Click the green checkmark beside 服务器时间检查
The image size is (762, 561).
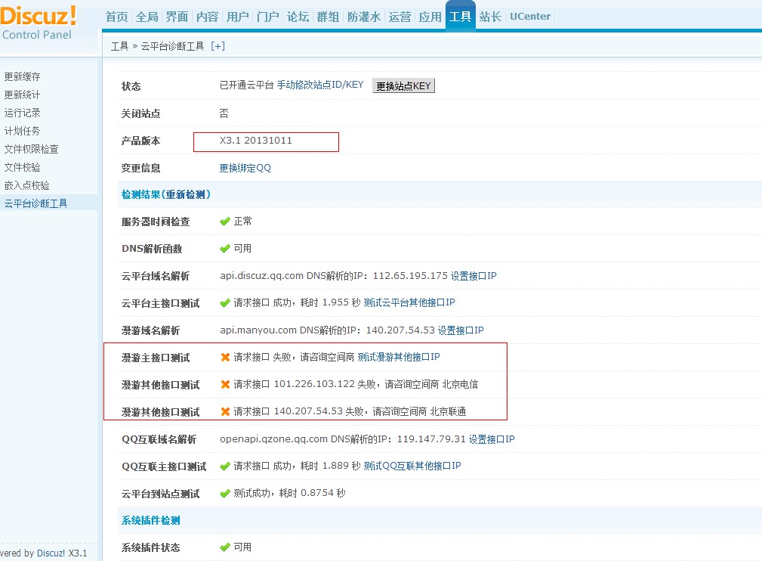(225, 222)
